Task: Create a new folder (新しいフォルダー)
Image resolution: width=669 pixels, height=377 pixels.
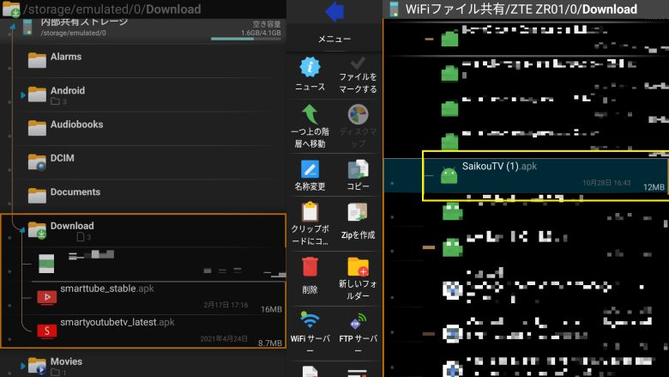Action: 358,267
